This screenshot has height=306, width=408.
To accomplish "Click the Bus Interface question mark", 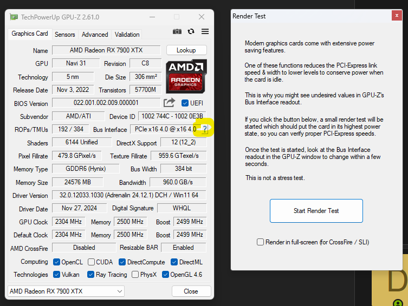I will [205, 129].
